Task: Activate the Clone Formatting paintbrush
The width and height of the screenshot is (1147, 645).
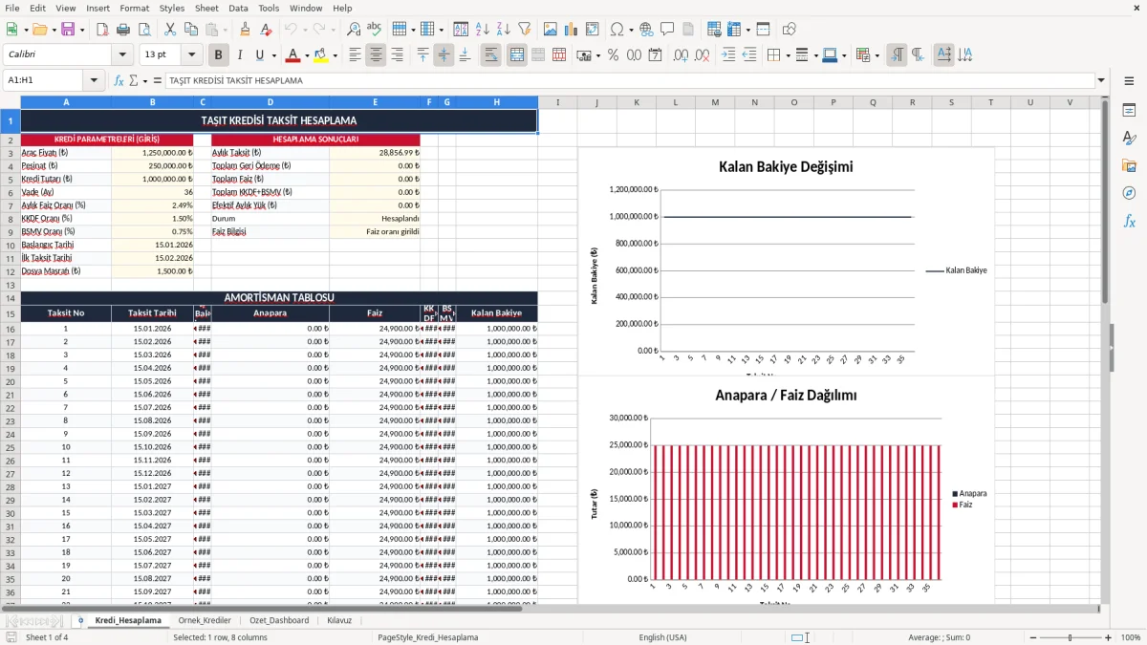Action: 245,30
